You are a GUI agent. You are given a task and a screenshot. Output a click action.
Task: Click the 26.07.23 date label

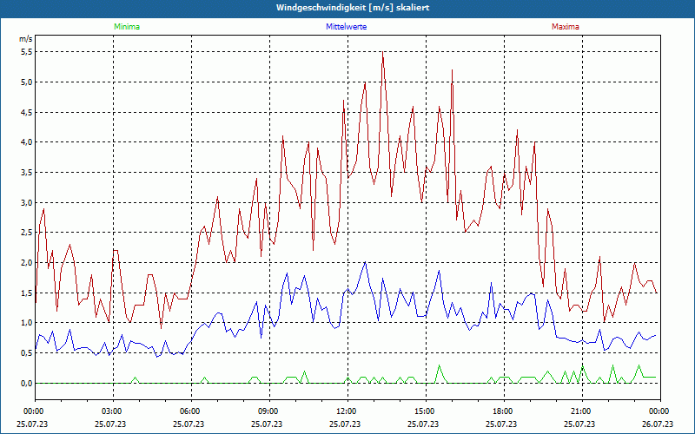[x=659, y=424]
